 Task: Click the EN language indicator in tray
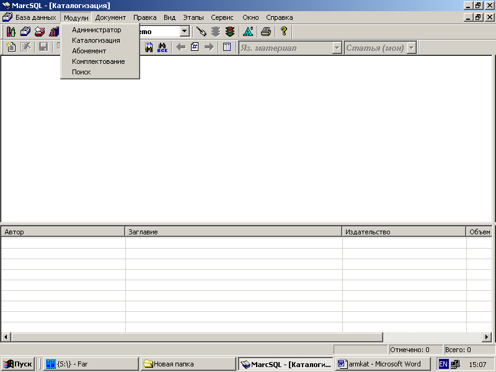[443, 364]
